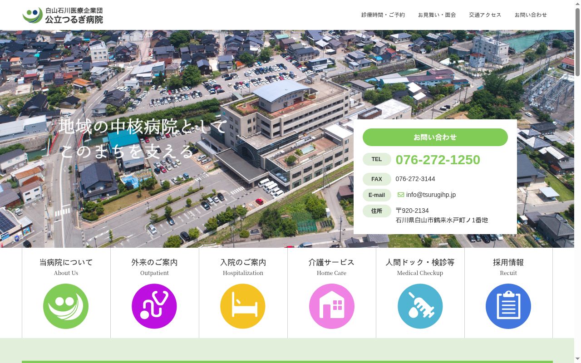Open 診療時間・ご予約 in the top menu
The image size is (581, 363).
click(x=383, y=15)
